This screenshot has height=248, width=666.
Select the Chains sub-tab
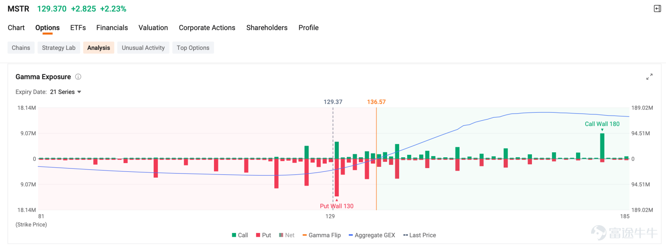(x=21, y=48)
